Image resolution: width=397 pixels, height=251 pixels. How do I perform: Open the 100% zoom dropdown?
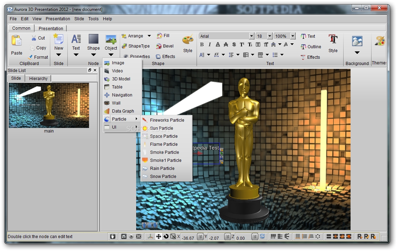pyautogui.click(x=293, y=36)
